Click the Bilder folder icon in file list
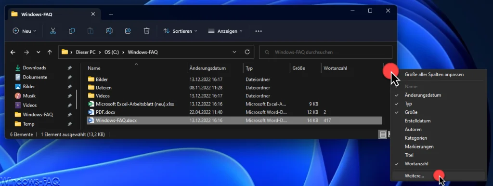 [91, 80]
